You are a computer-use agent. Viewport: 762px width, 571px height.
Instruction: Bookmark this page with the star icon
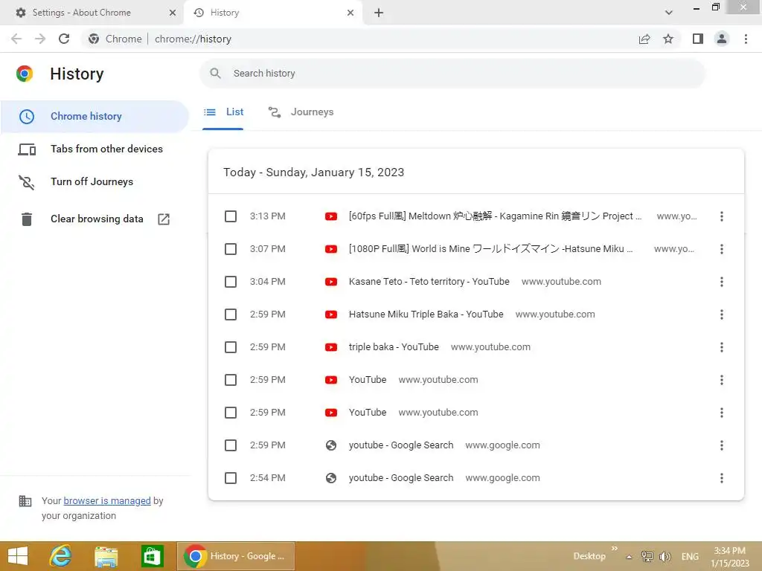tap(668, 39)
